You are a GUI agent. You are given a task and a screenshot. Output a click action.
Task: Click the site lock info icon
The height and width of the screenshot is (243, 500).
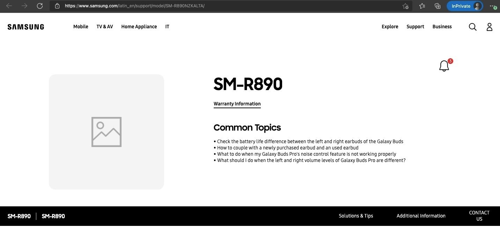point(57,6)
